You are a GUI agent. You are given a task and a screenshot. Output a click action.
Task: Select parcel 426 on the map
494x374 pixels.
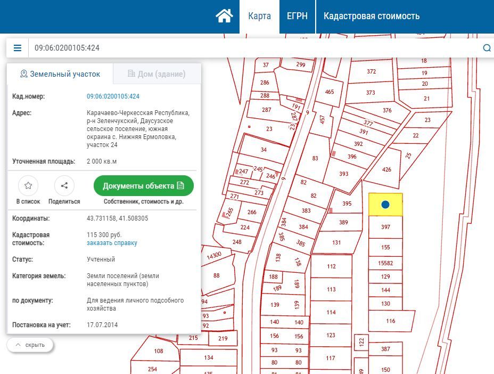386,170
